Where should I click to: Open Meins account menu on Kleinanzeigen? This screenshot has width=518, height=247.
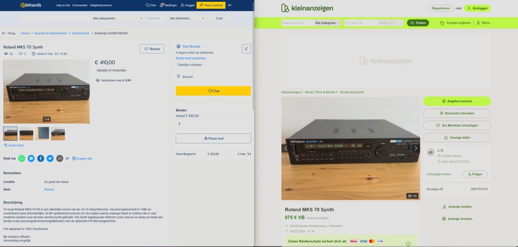(x=483, y=23)
